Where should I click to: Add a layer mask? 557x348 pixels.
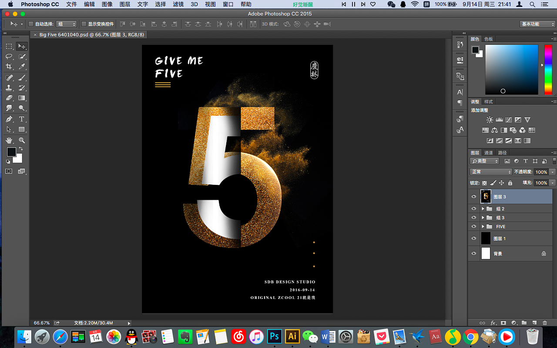503,323
